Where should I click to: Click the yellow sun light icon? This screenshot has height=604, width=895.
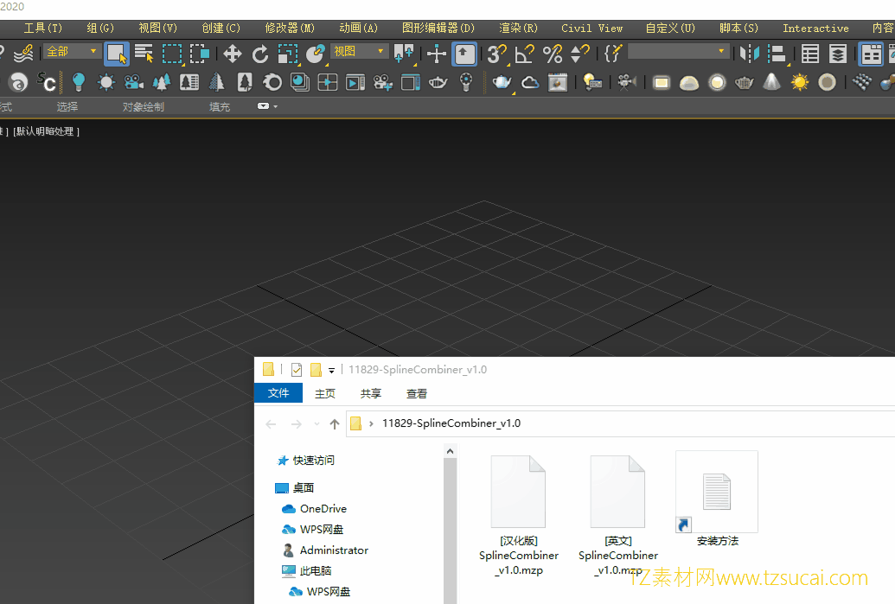coord(800,82)
